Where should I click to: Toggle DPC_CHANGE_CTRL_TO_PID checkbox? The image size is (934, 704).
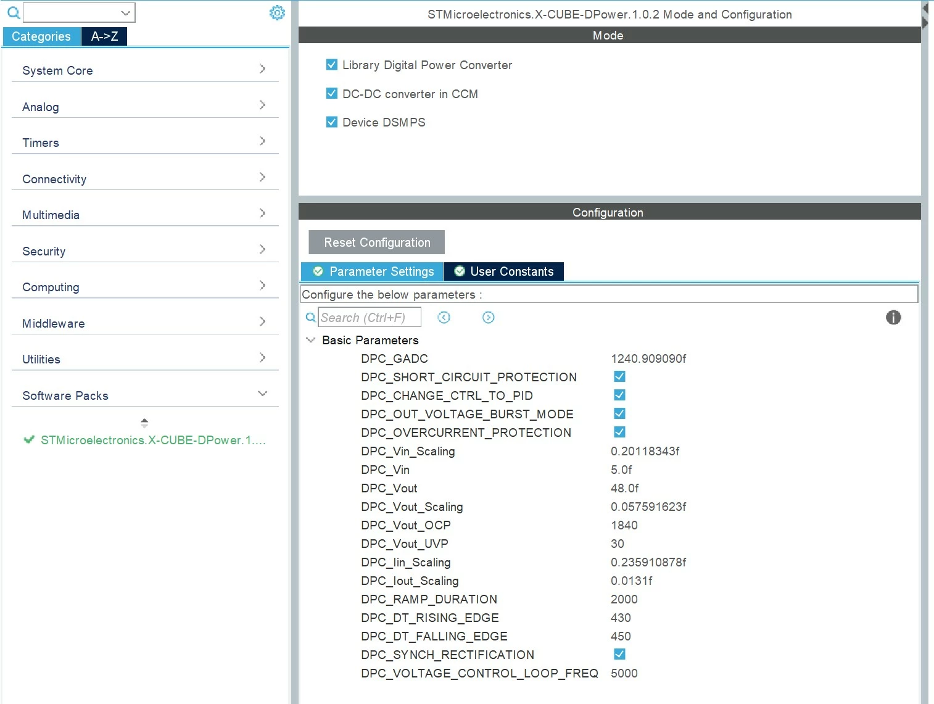(619, 395)
